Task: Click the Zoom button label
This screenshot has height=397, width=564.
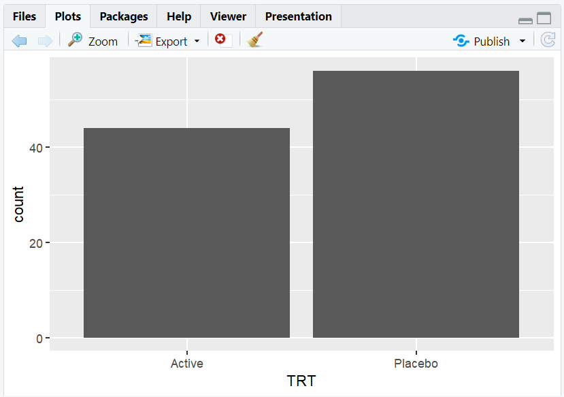Action: [x=103, y=42]
